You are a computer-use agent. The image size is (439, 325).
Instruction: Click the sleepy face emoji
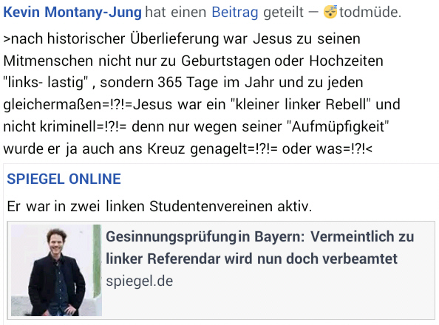tap(330, 12)
